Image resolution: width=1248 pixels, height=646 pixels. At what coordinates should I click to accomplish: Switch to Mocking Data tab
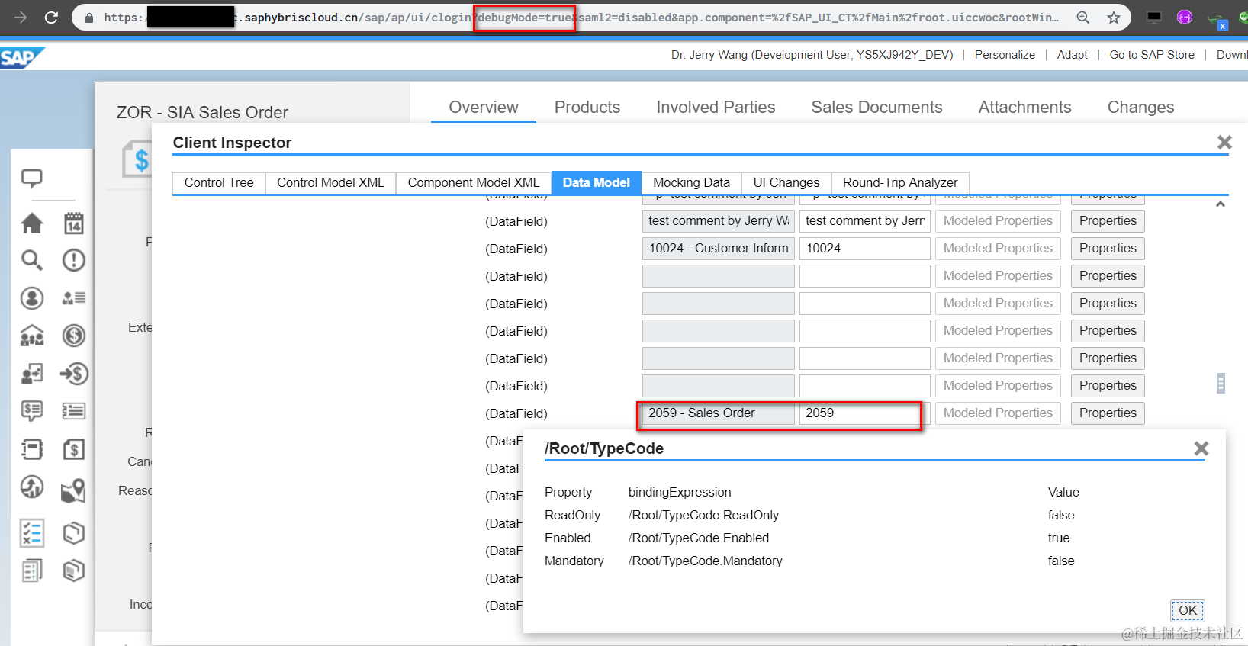tap(691, 183)
